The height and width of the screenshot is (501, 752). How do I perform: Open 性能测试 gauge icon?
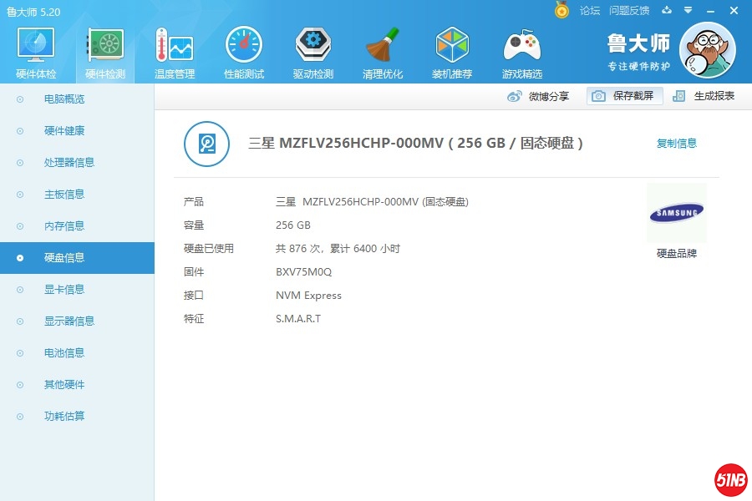(244, 48)
